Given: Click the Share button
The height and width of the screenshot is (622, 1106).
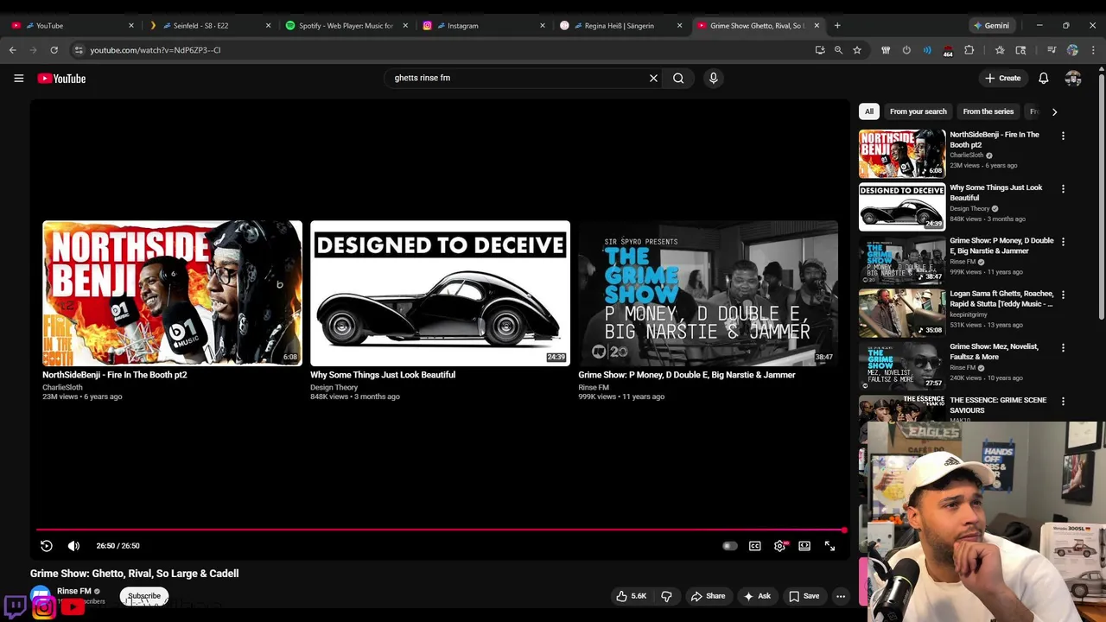Looking at the screenshot, I should pyautogui.click(x=708, y=596).
